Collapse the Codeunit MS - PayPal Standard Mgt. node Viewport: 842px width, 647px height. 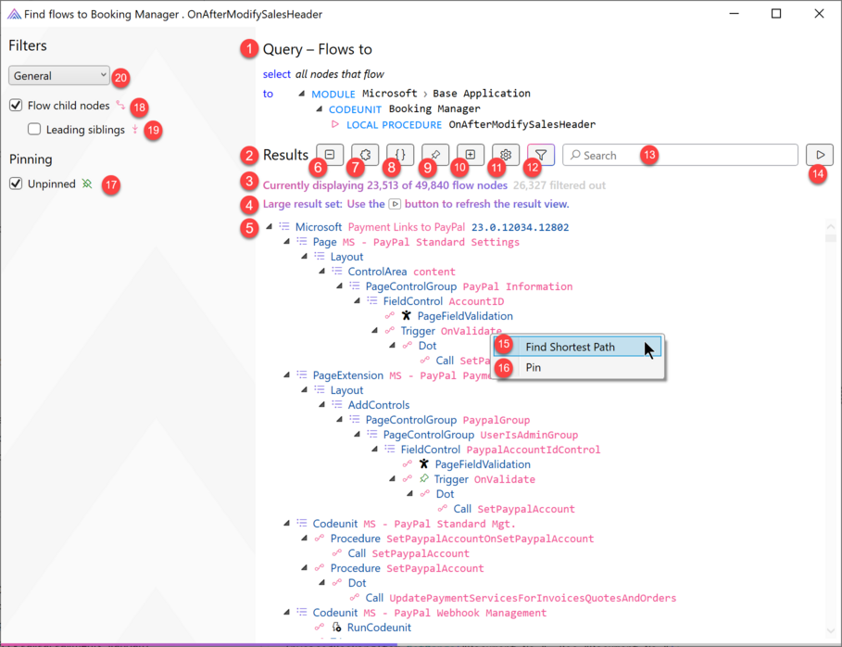point(287,524)
